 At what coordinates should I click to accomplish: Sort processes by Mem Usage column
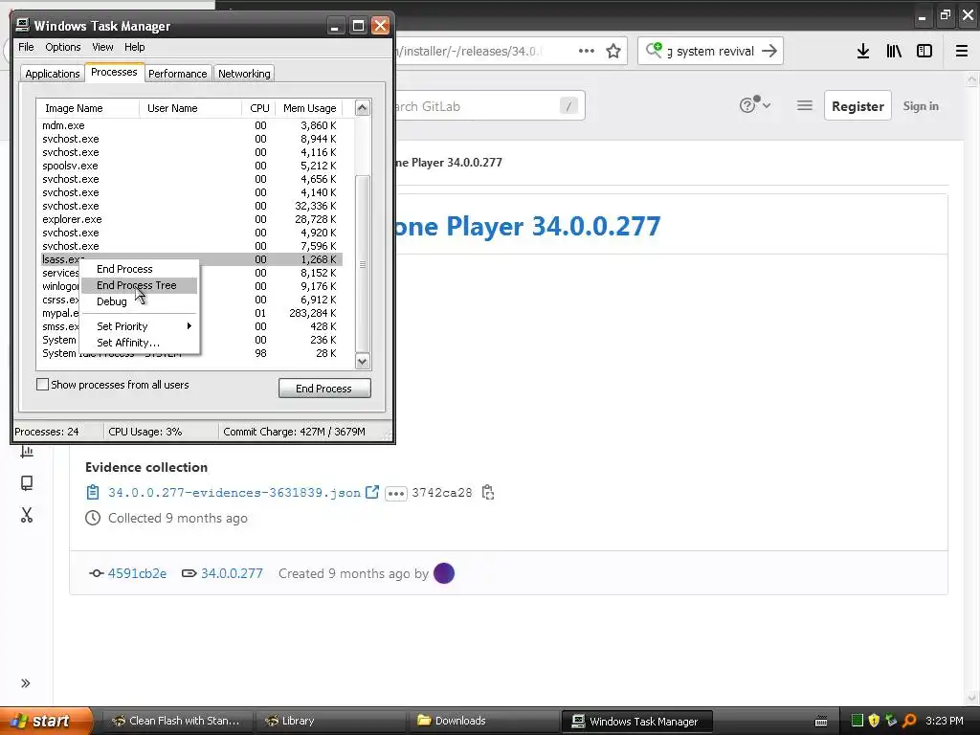pyautogui.click(x=309, y=108)
